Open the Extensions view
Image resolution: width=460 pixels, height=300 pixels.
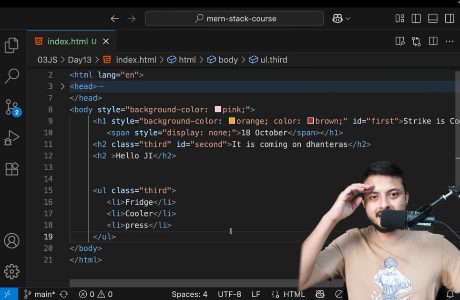pyautogui.click(x=12, y=169)
